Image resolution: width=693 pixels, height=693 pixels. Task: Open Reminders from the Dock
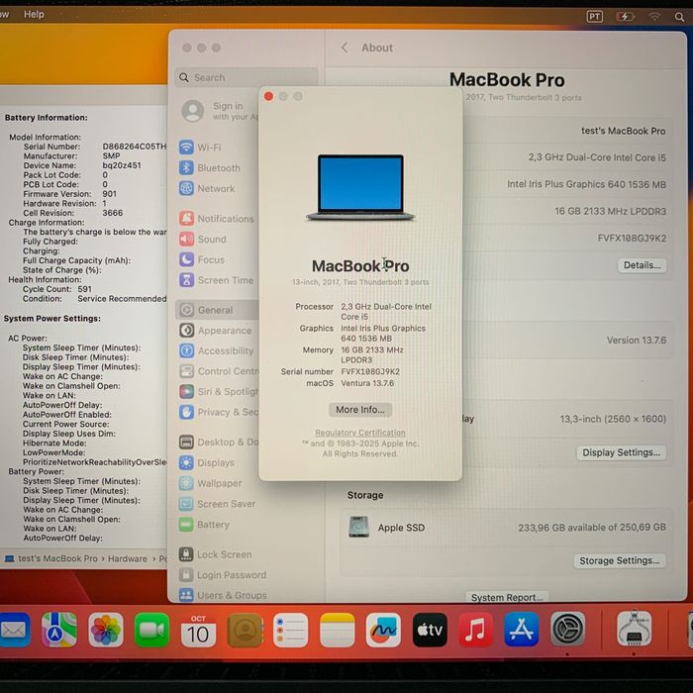tap(290, 630)
